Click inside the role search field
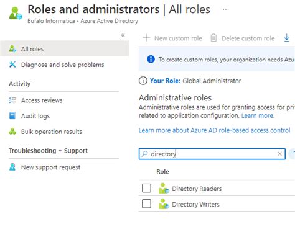This screenshot has width=295, height=232. [x=212, y=154]
